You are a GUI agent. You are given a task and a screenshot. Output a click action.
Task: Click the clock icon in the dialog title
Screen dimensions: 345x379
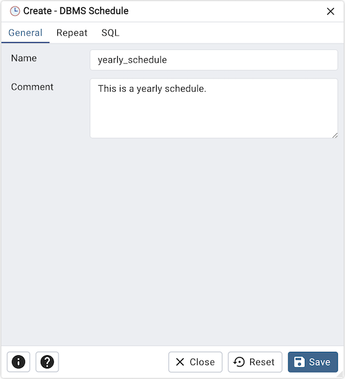pyautogui.click(x=14, y=11)
